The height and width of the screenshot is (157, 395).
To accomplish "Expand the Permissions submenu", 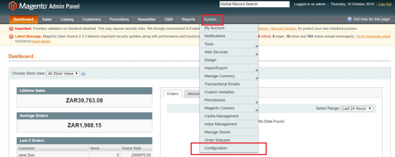I will [x=229, y=100].
